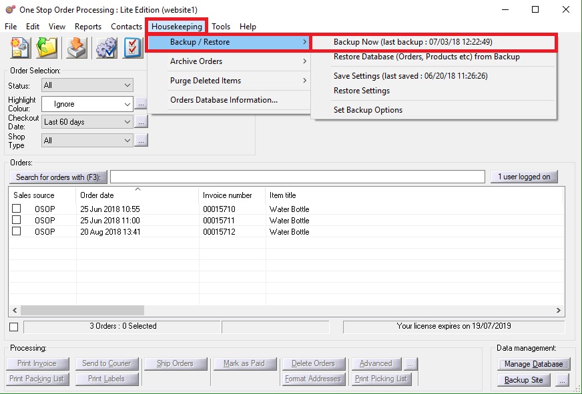Select Restore Settings menu entry
Viewport: 582px width, 394px height.
tap(434, 91)
